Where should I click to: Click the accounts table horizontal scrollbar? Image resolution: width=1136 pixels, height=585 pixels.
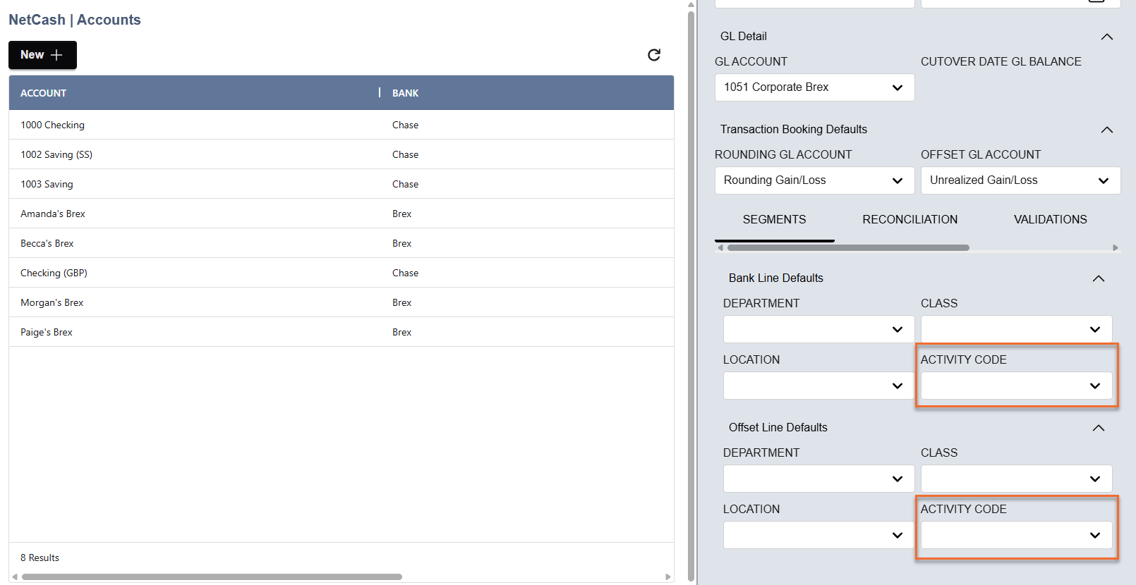pos(212,577)
